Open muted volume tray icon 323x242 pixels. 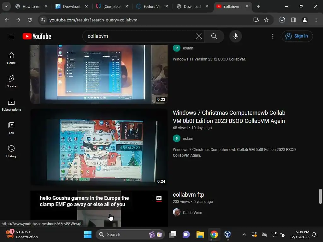click(x=282, y=234)
